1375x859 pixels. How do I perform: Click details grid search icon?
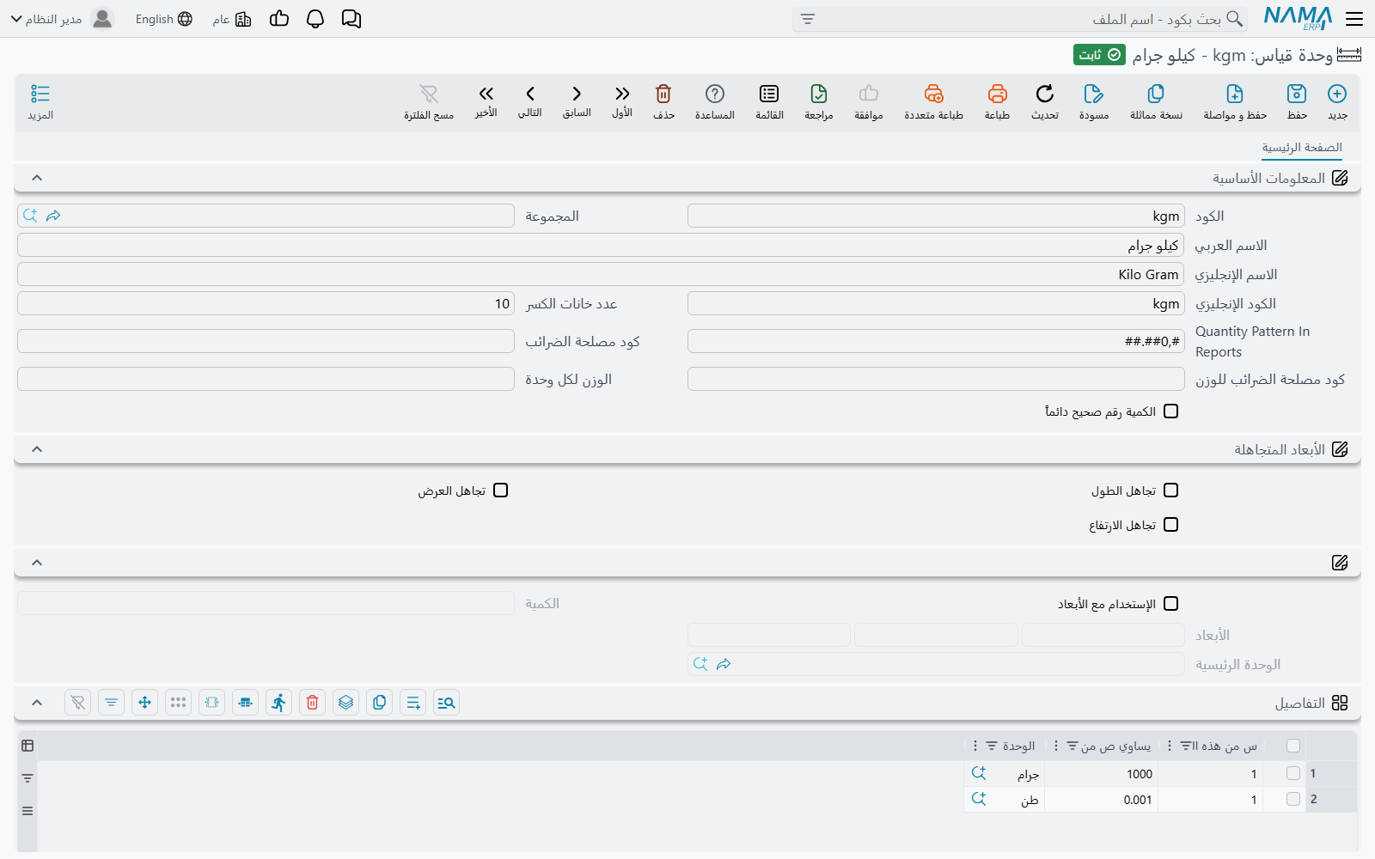click(x=446, y=703)
